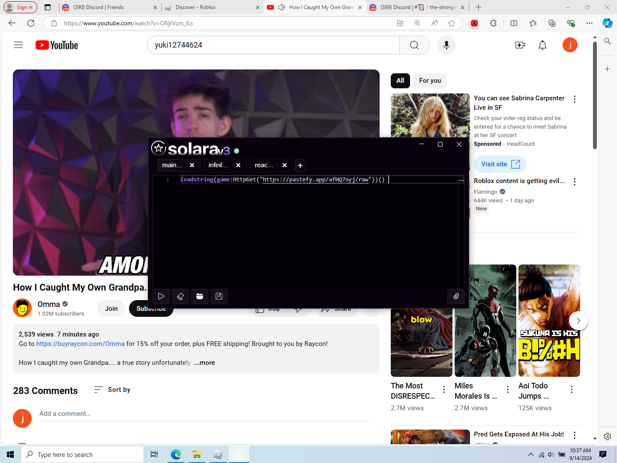This screenshot has width=617, height=463.
Task: Click the Flamingo channel name
Action: click(485, 192)
